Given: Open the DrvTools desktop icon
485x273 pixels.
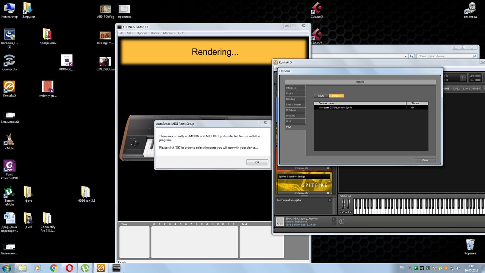Looking at the screenshot, I should (x=9, y=38).
